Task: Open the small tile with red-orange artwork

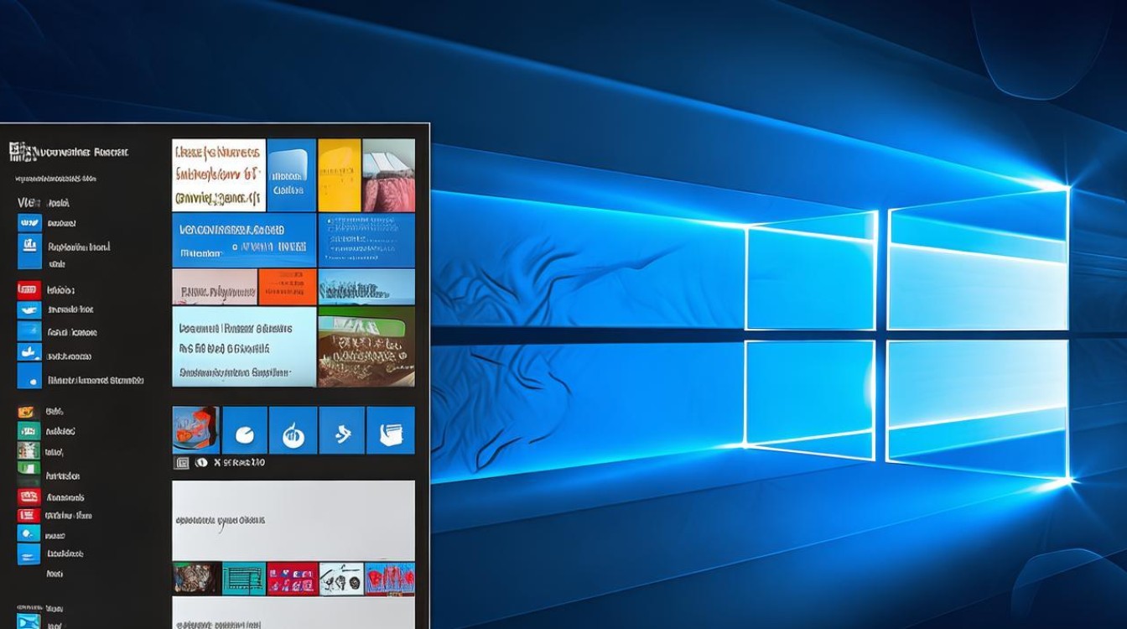Action: (196, 430)
